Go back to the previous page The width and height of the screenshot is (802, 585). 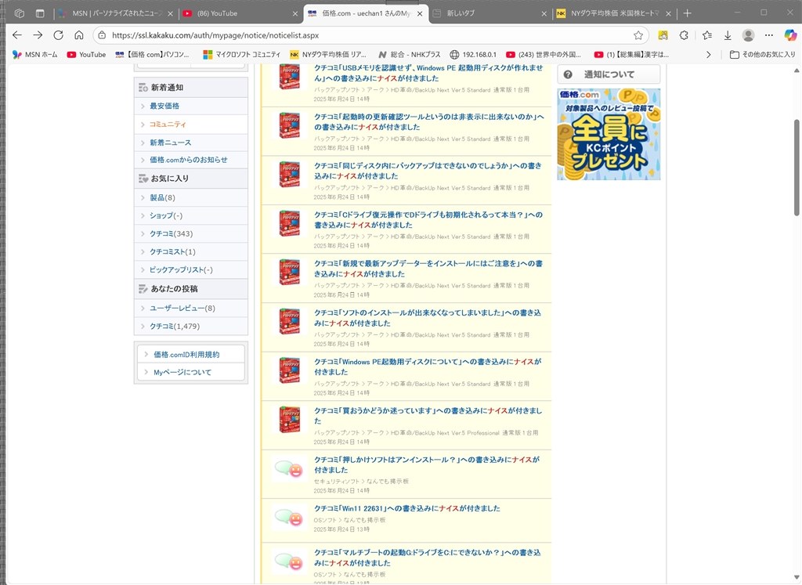tap(17, 35)
